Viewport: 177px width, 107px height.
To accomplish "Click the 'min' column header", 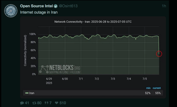I will (148, 88).
